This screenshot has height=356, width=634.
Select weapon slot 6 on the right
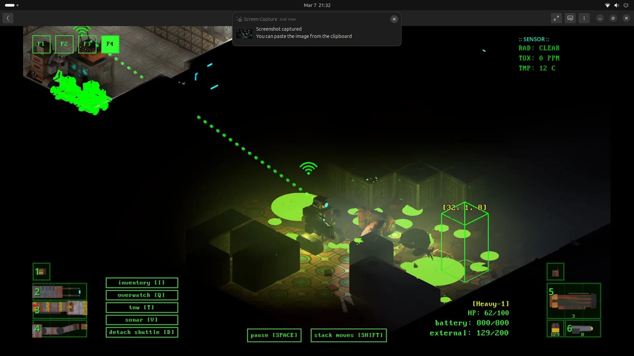(583, 329)
